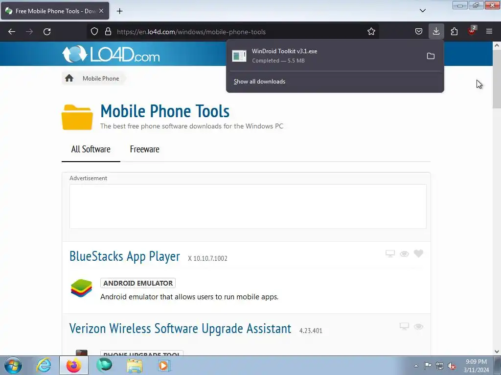Click the network tray icon
This screenshot has height=375, width=501.
[x=440, y=366]
